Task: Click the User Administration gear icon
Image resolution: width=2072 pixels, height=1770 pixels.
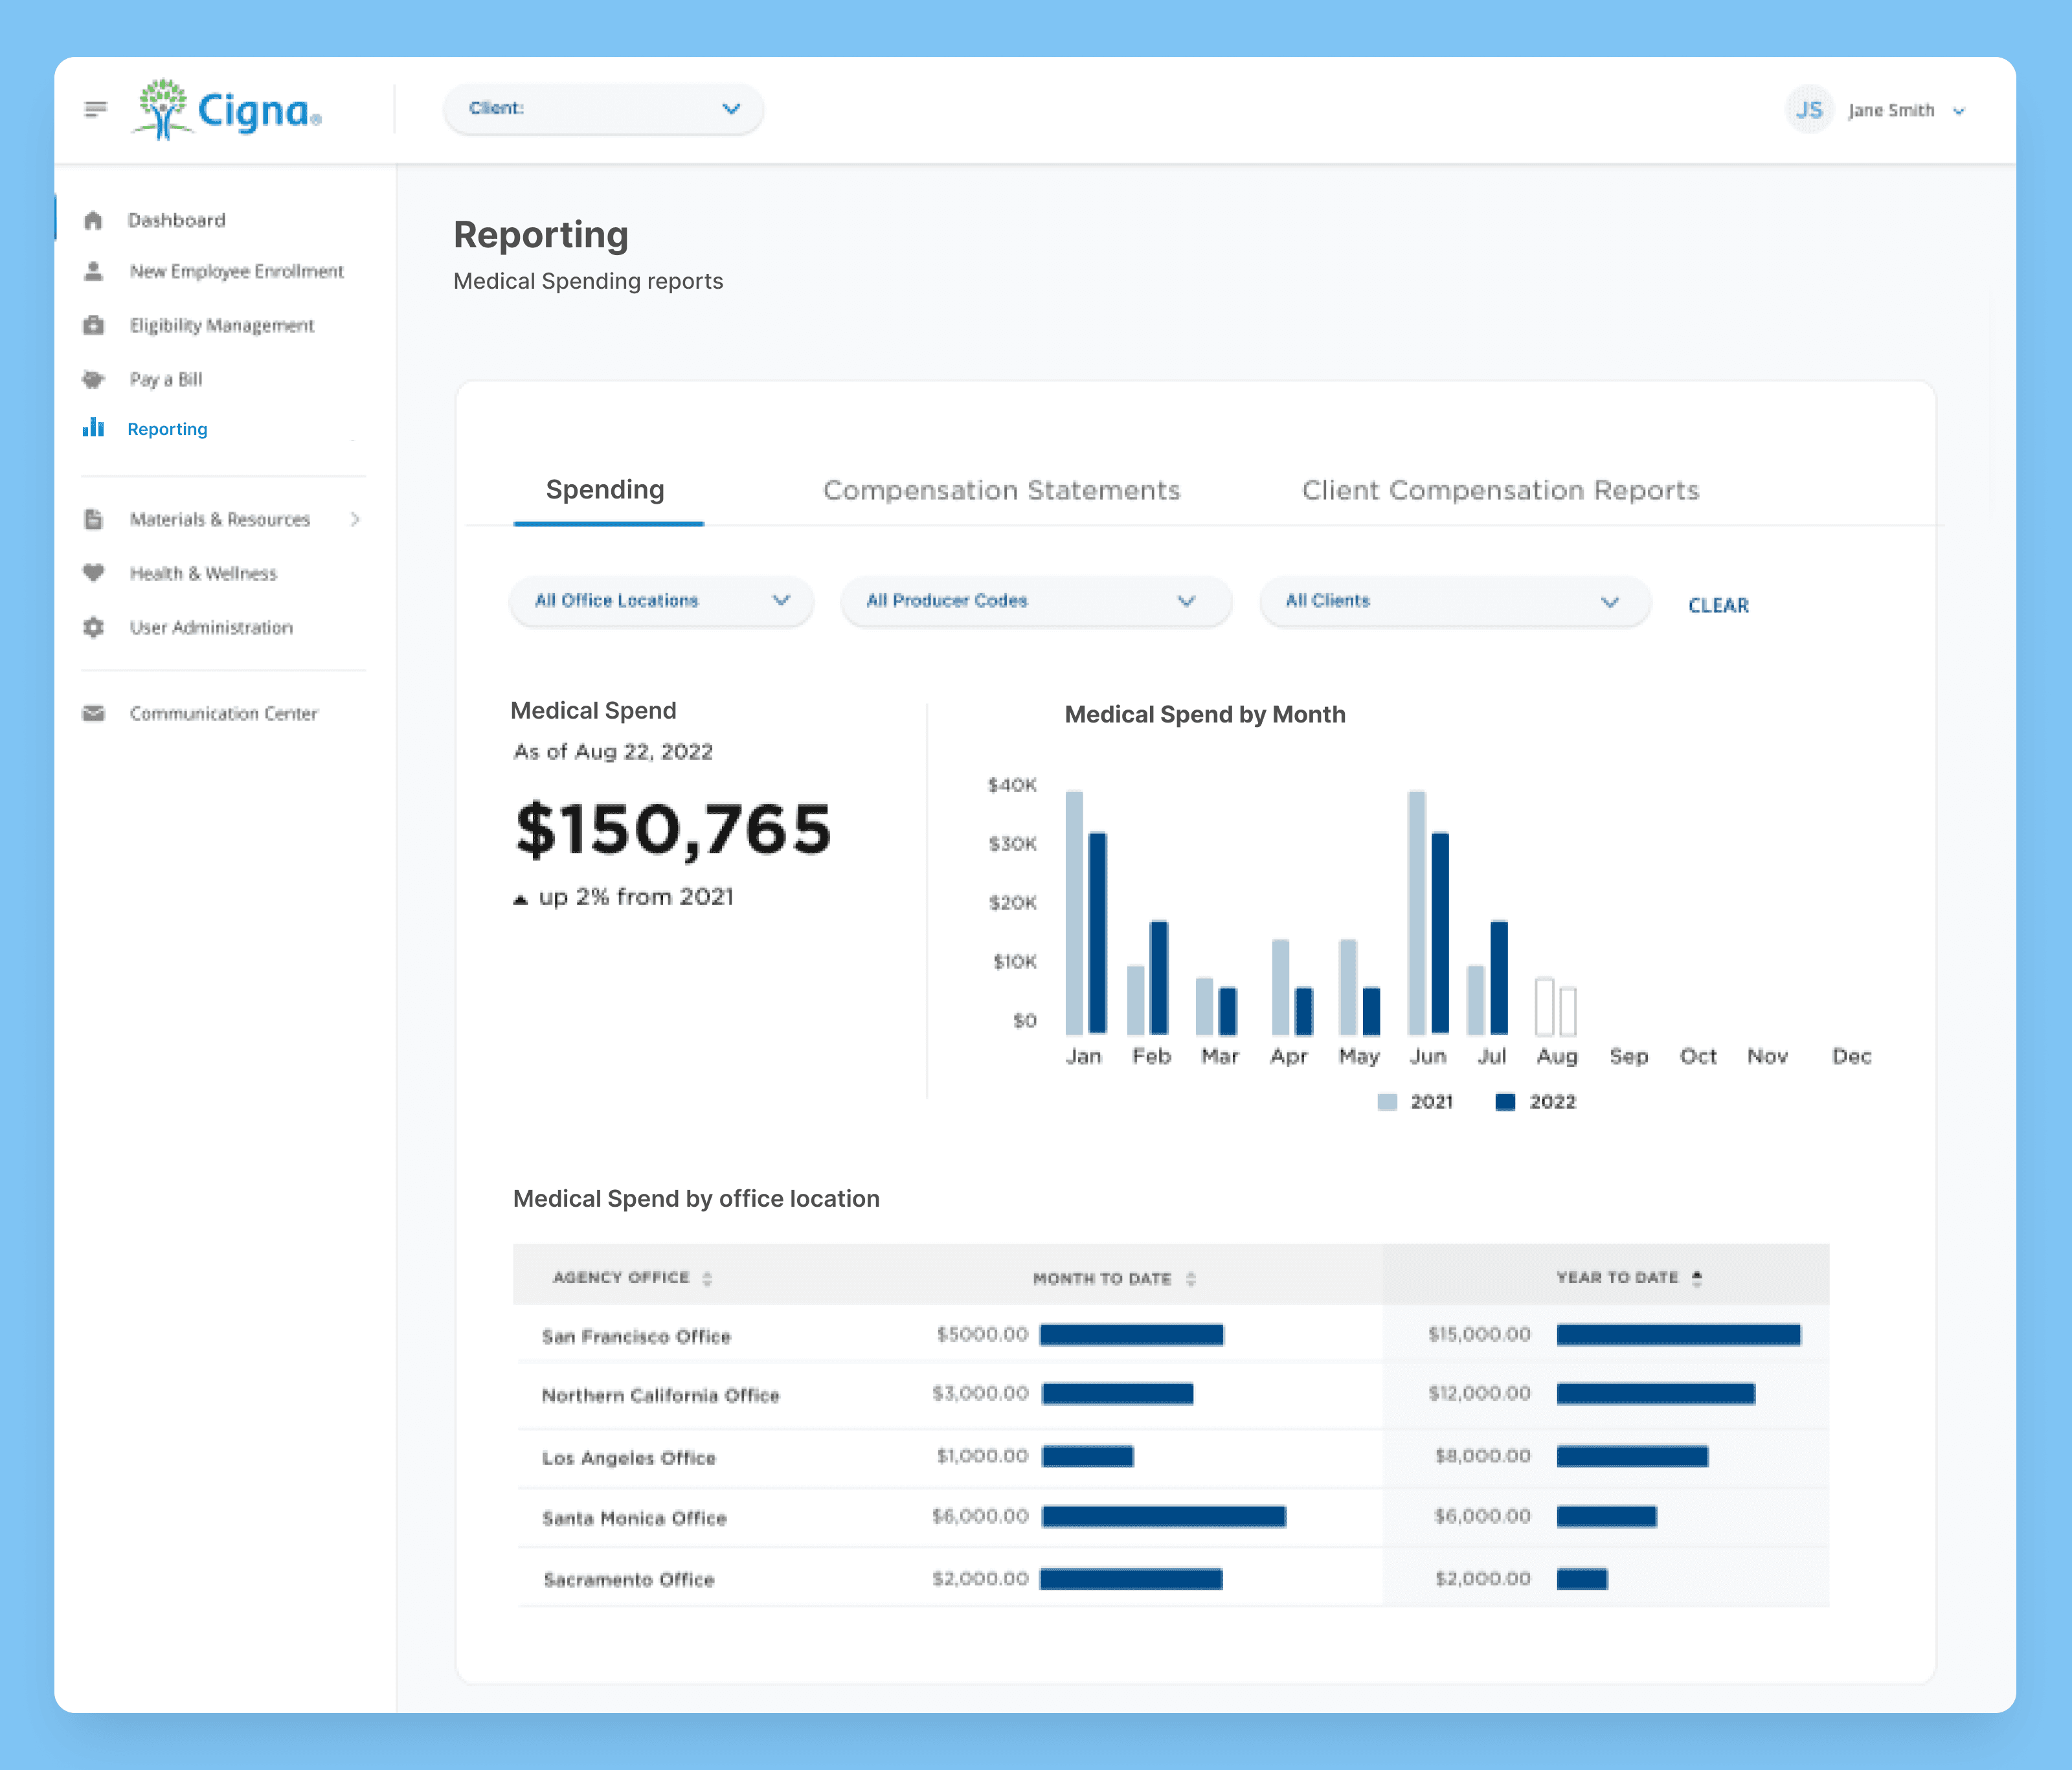Action: click(93, 627)
